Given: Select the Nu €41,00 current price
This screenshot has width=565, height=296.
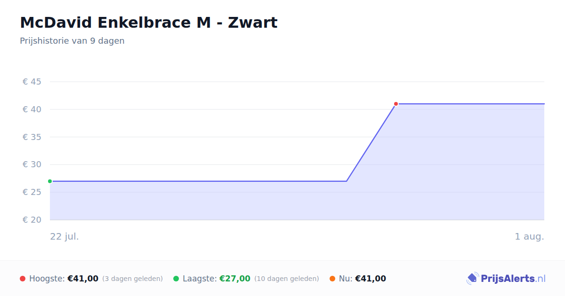Looking at the screenshot, I should point(371,279).
